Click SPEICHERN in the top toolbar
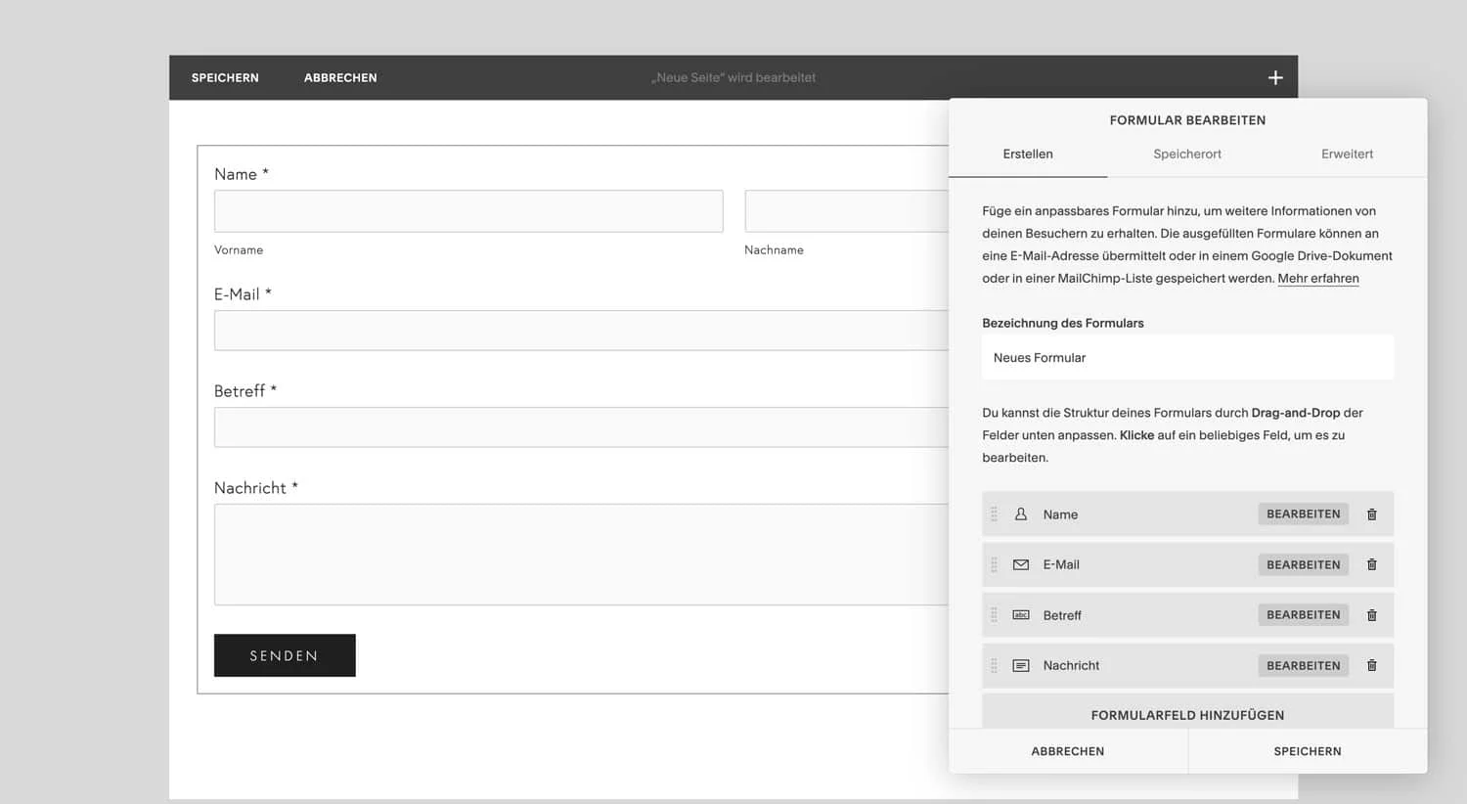This screenshot has width=1467, height=804. point(225,78)
